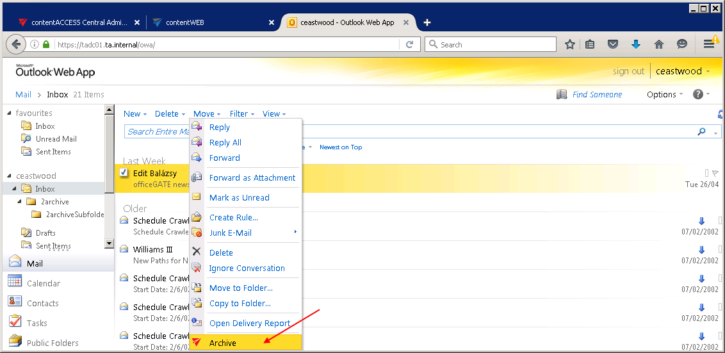Switch to contentACCESS Central Admin tab
This screenshot has height=353, width=725.
tap(79, 22)
